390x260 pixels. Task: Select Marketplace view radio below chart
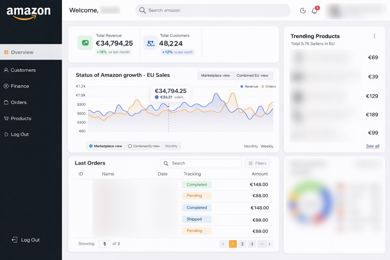[x=91, y=146]
